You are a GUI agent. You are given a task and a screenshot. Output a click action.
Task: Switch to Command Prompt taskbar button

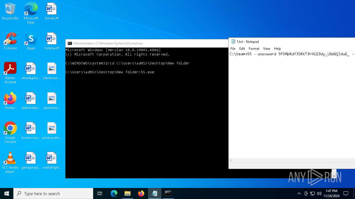[168, 193]
